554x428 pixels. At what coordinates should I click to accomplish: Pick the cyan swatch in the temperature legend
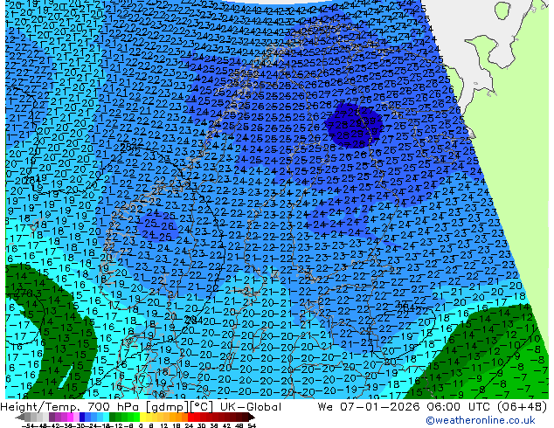(x=106, y=417)
